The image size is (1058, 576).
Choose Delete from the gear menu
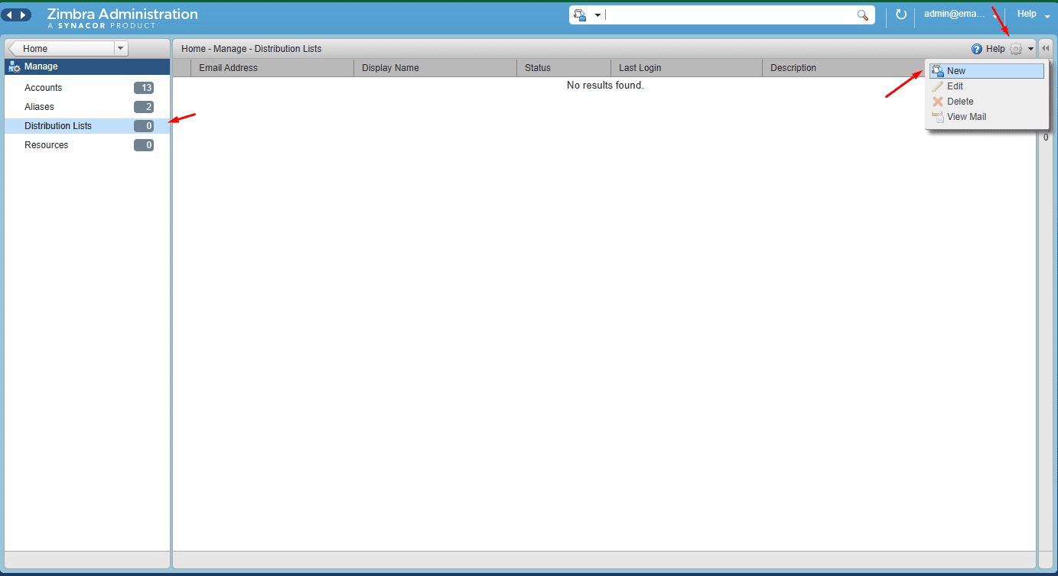pos(986,102)
